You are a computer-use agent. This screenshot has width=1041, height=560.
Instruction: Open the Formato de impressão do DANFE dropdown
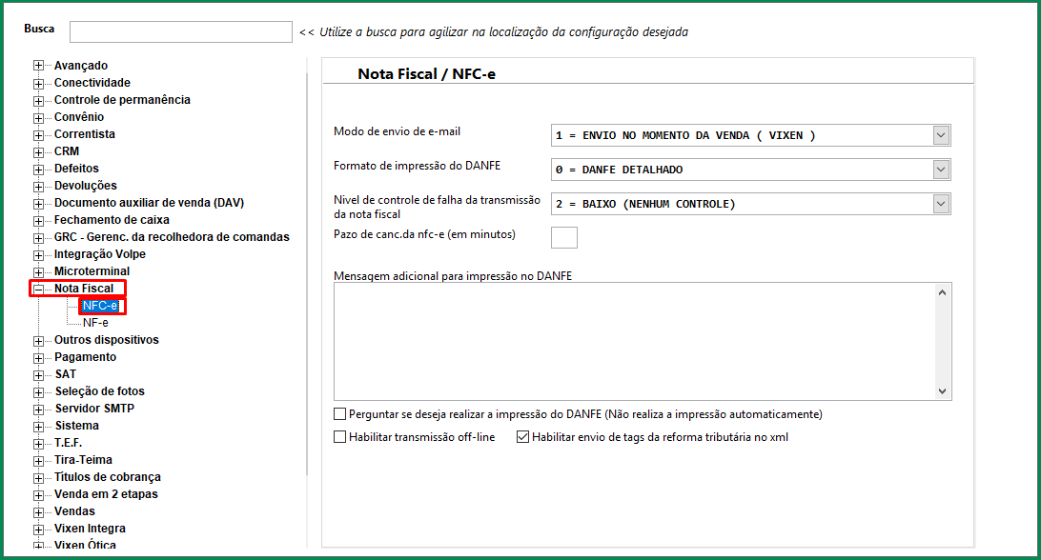coord(941,170)
